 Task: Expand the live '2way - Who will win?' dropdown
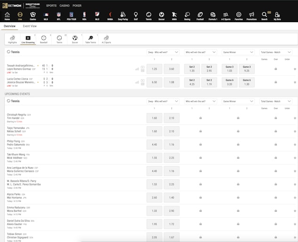point(163,52)
